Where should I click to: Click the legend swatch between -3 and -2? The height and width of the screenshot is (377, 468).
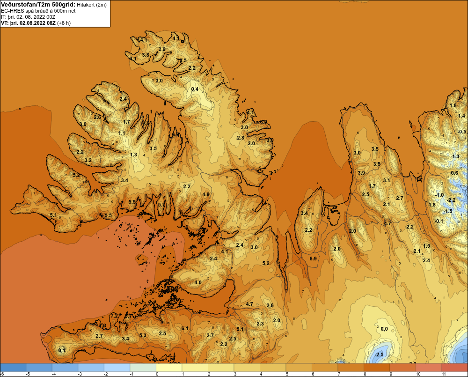pos(91,368)
